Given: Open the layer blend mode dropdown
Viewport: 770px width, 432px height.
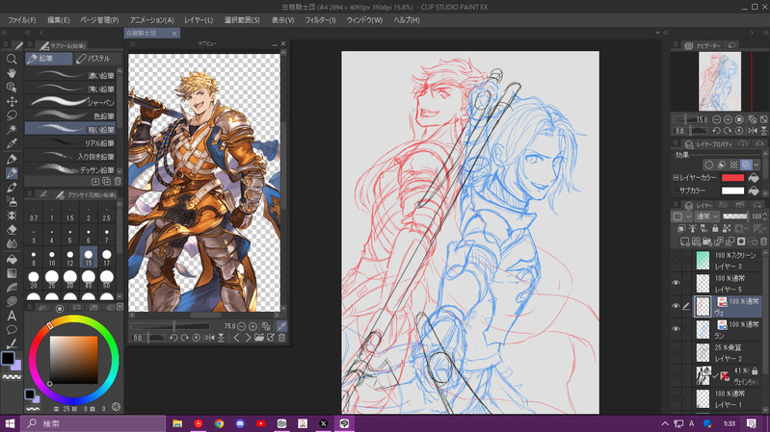Looking at the screenshot, I should (x=707, y=216).
